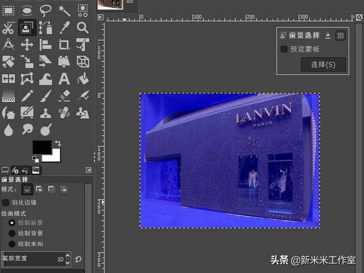Select the Rectangle Select tool

[x=9, y=11]
